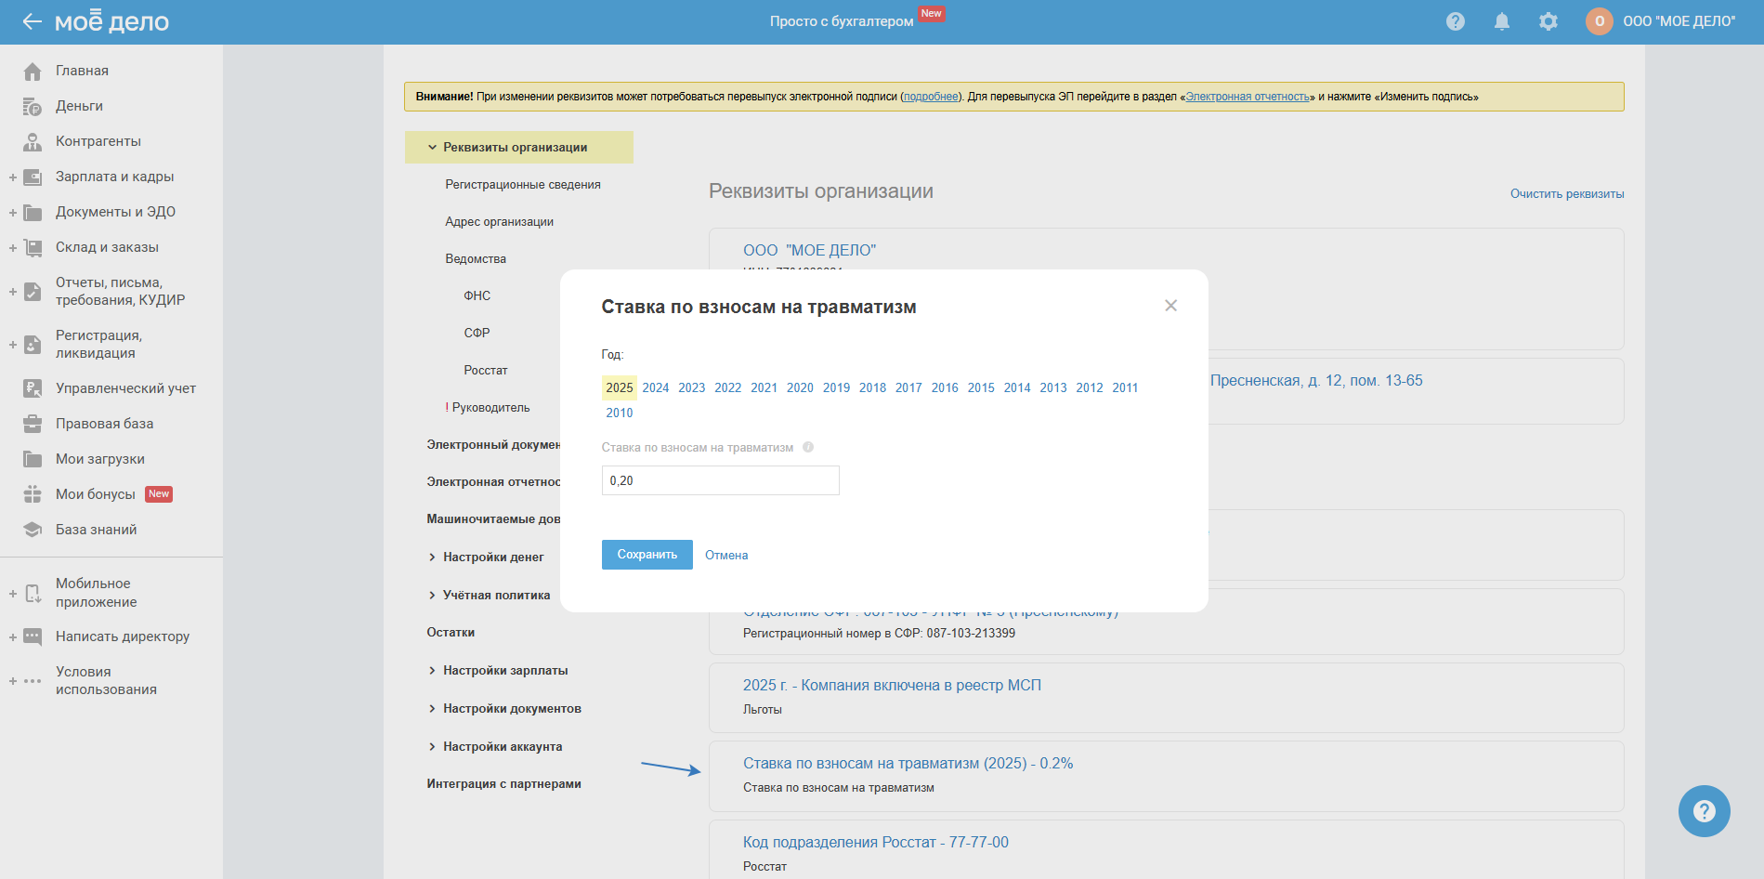Screen dimensions: 1764x879
Task: Click the Деньги coins icon
Action: [33, 107]
